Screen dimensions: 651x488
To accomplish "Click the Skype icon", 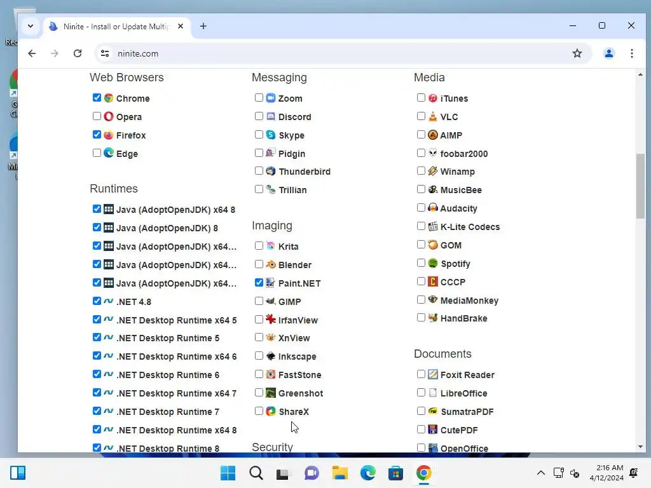I will click(271, 135).
